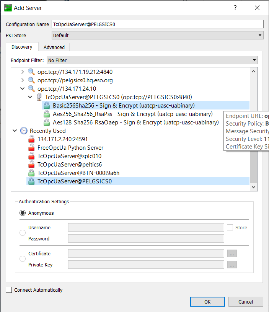Open the Endpoint Filter dropdown

pos(152,60)
